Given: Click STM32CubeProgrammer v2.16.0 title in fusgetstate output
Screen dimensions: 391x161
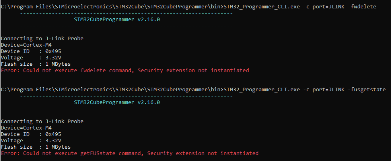Looking at the screenshot, I should click(117, 102).
